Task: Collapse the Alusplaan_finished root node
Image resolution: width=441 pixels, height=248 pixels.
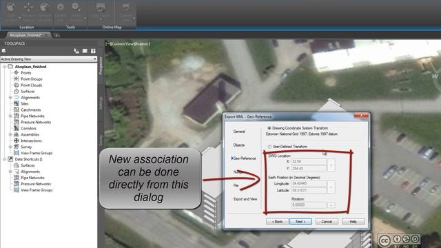Action: (4, 67)
